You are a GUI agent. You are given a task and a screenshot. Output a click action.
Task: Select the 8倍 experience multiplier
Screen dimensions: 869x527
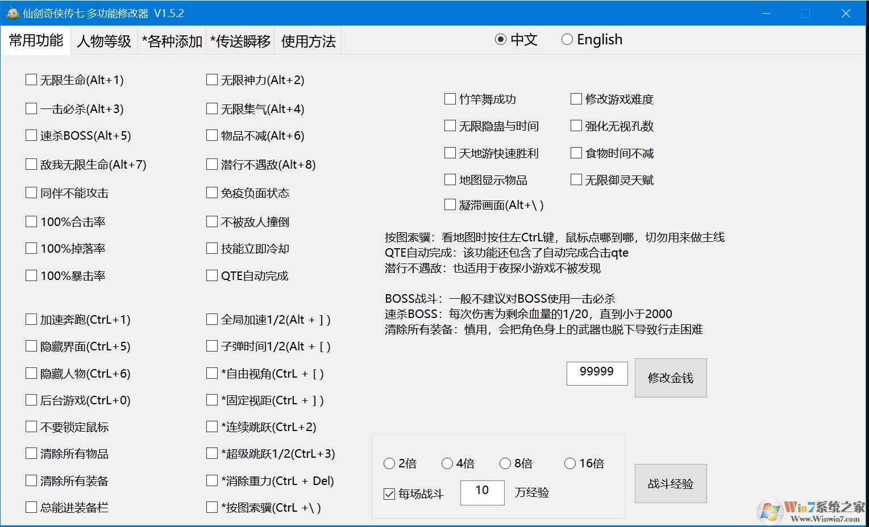(x=505, y=463)
